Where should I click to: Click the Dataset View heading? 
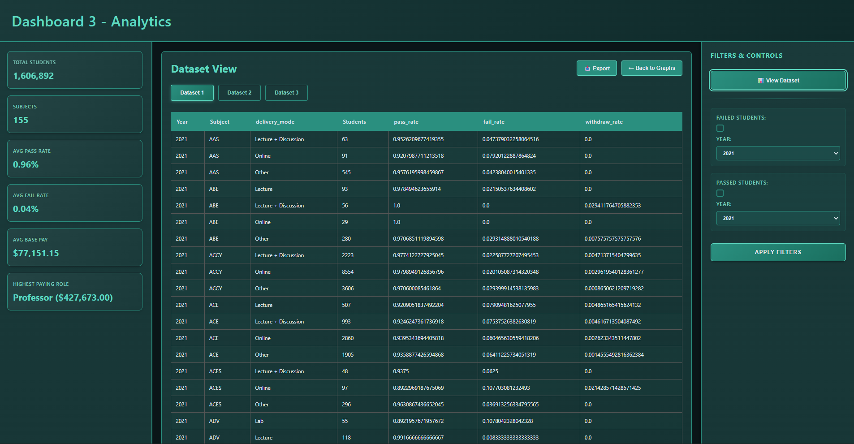point(204,69)
